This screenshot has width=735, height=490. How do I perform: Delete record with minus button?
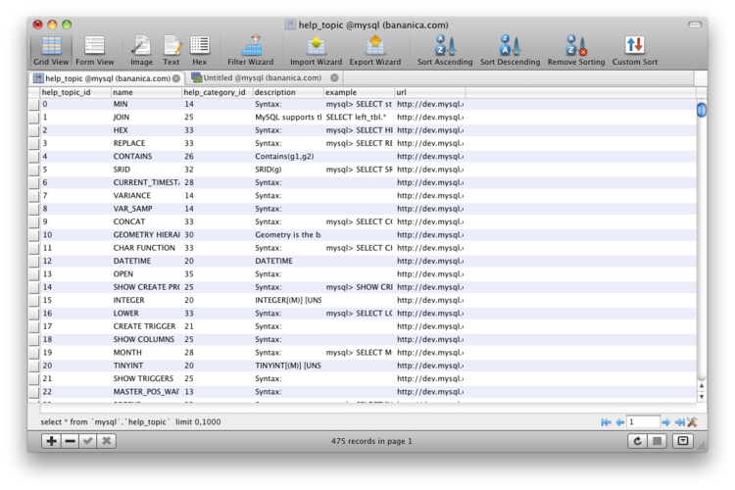71,441
